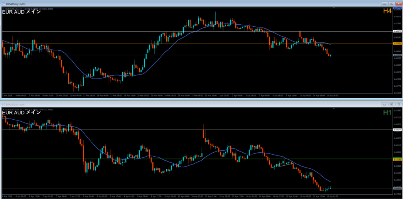This screenshot has width=403, height=199.
Task: Select the green H1 timeframe label
Action: point(387,113)
